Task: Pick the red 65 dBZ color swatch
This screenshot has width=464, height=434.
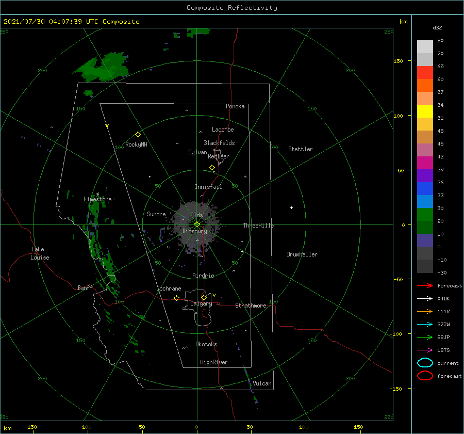Action: [x=425, y=73]
